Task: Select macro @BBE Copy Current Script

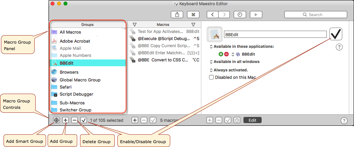Action: (x=164, y=46)
